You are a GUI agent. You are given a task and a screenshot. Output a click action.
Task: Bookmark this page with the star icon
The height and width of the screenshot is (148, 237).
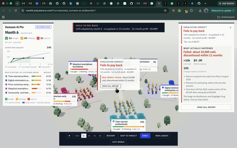(165, 10)
